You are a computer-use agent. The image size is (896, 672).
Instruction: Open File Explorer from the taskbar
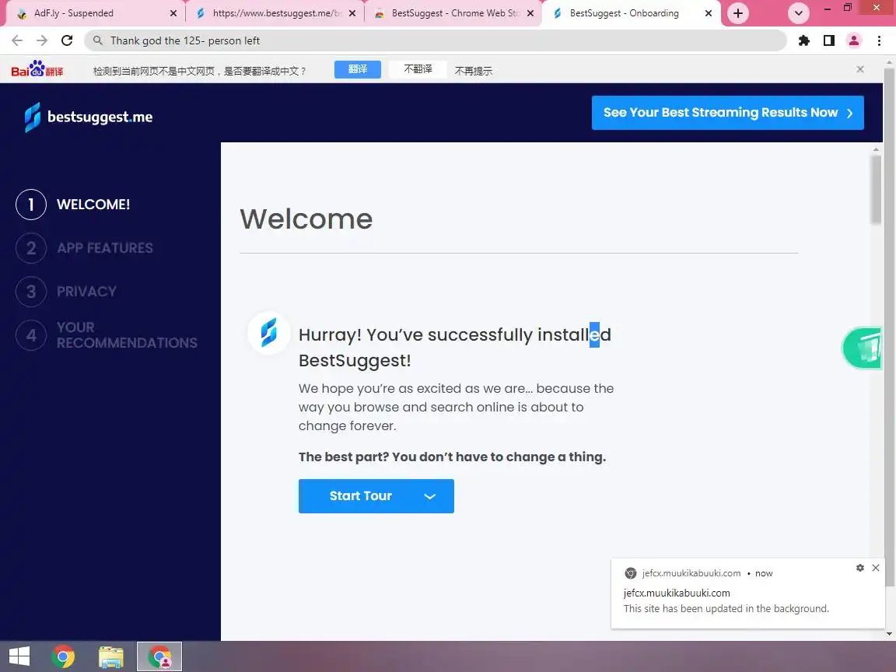[x=111, y=656]
